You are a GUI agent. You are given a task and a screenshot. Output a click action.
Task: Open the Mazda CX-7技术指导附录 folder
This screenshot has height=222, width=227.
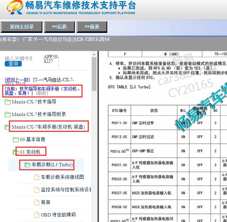(x=39, y=115)
